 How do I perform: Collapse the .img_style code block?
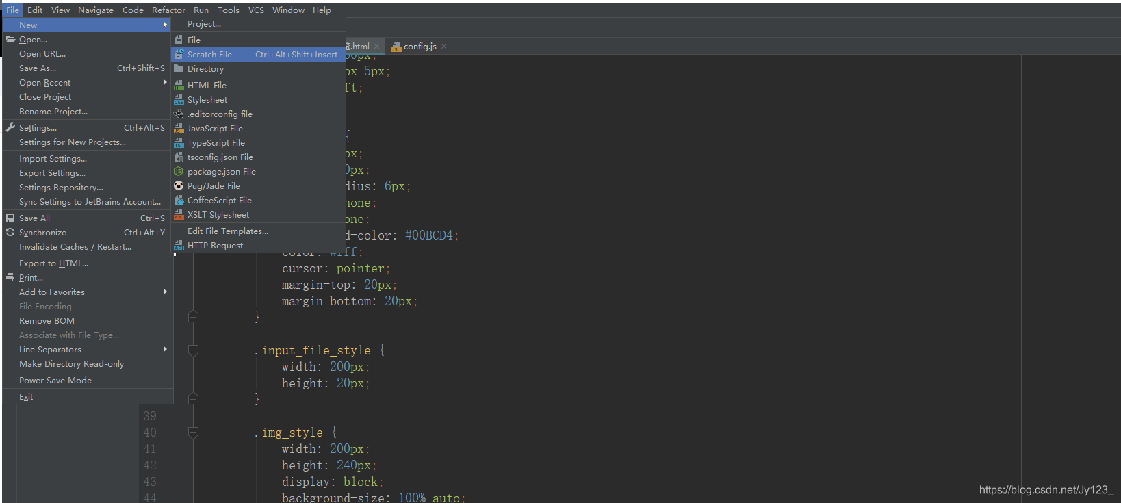193,433
